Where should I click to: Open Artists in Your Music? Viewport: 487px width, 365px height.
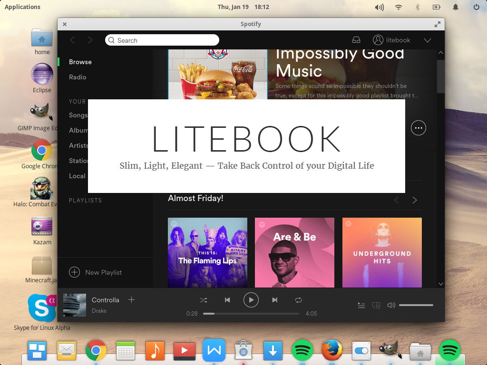pos(78,145)
